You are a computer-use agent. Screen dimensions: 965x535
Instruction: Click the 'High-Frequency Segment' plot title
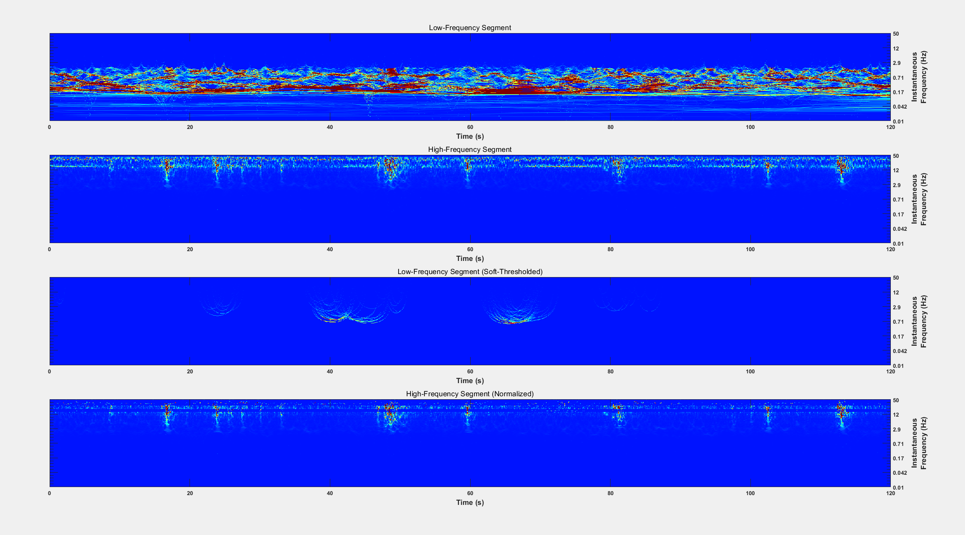(470, 149)
